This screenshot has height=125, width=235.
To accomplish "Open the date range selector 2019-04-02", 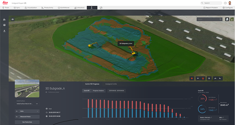I will coord(117,91).
